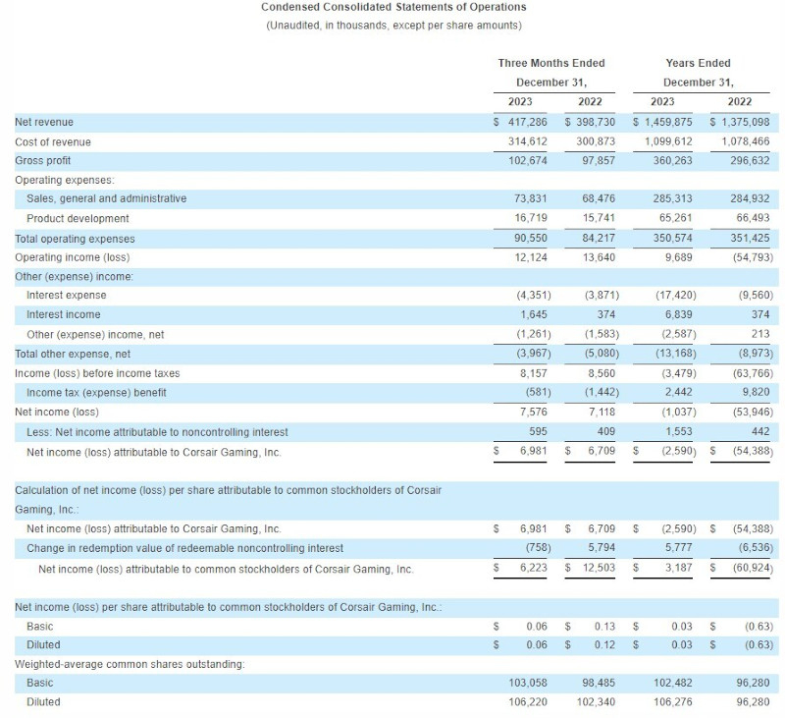This screenshot has width=785, height=718.
Task: Click the Total operating expenses label
Action: (75, 238)
